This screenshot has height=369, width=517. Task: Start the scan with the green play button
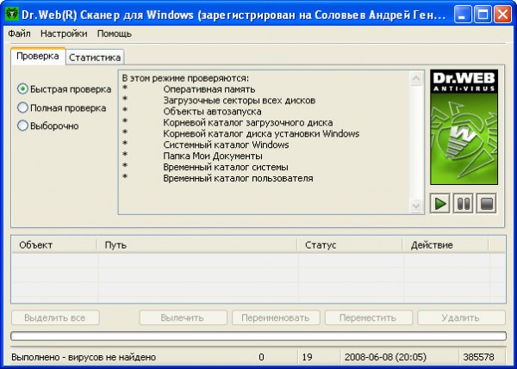[x=439, y=204]
